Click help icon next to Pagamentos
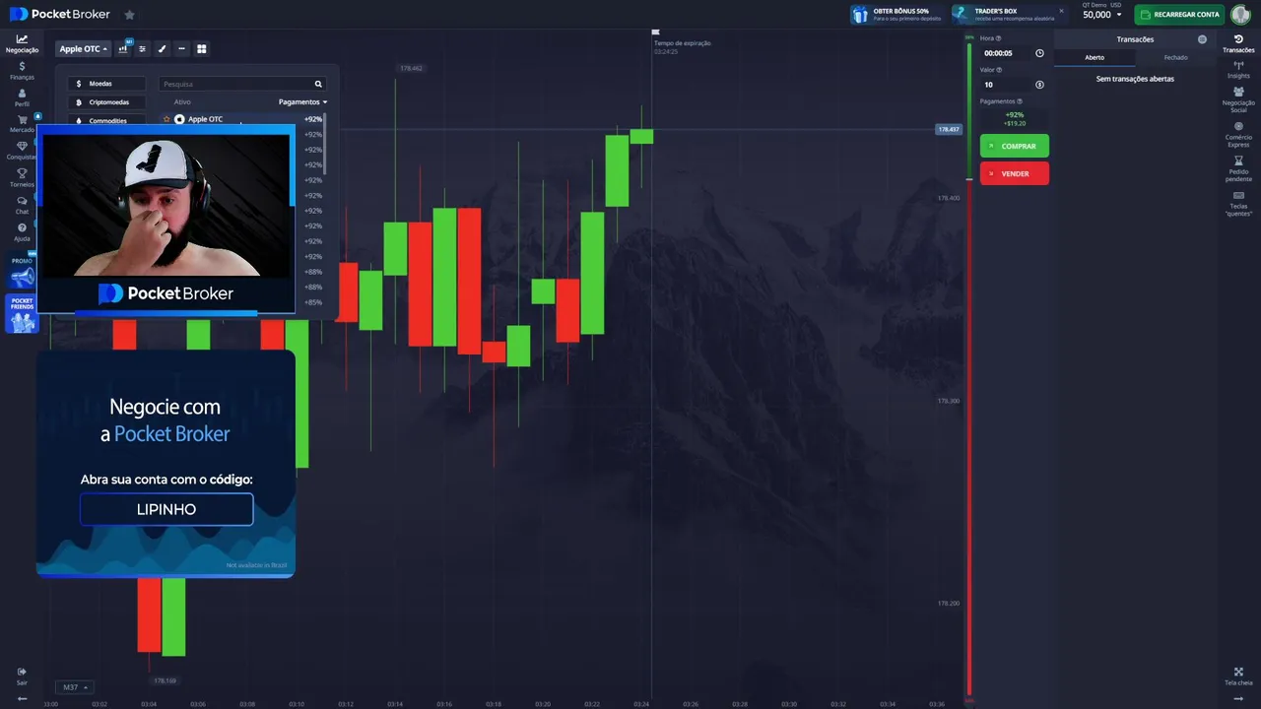 pyautogui.click(x=1020, y=101)
